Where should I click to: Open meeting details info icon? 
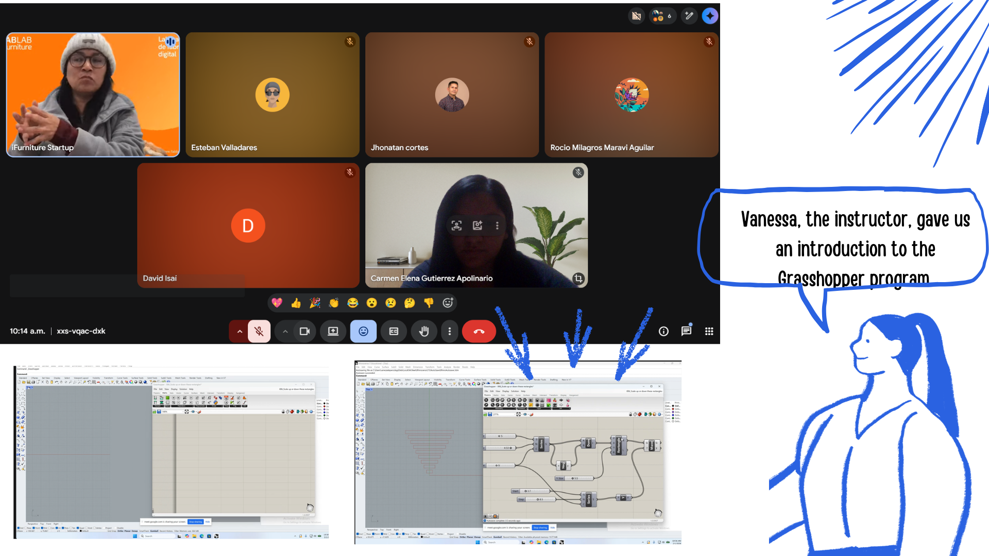click(x=663, y=331)
